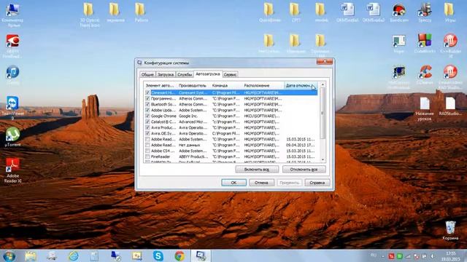
Task: Sort by Элемент авто... column header
Action: 161,86
